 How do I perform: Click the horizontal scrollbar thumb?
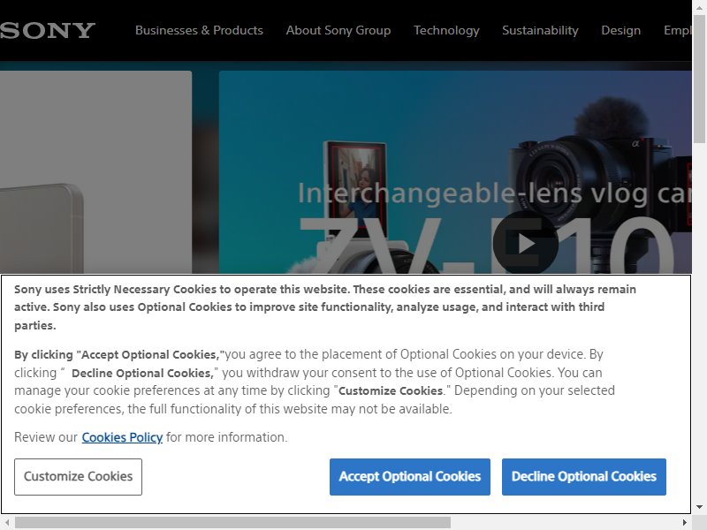click(x=232, y=523)
